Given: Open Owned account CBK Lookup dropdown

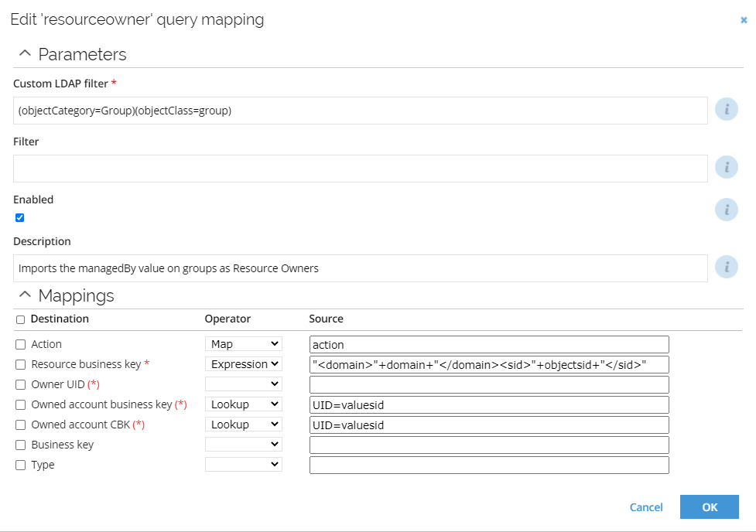Looking at the screenshot, I should tap(244, 424).
